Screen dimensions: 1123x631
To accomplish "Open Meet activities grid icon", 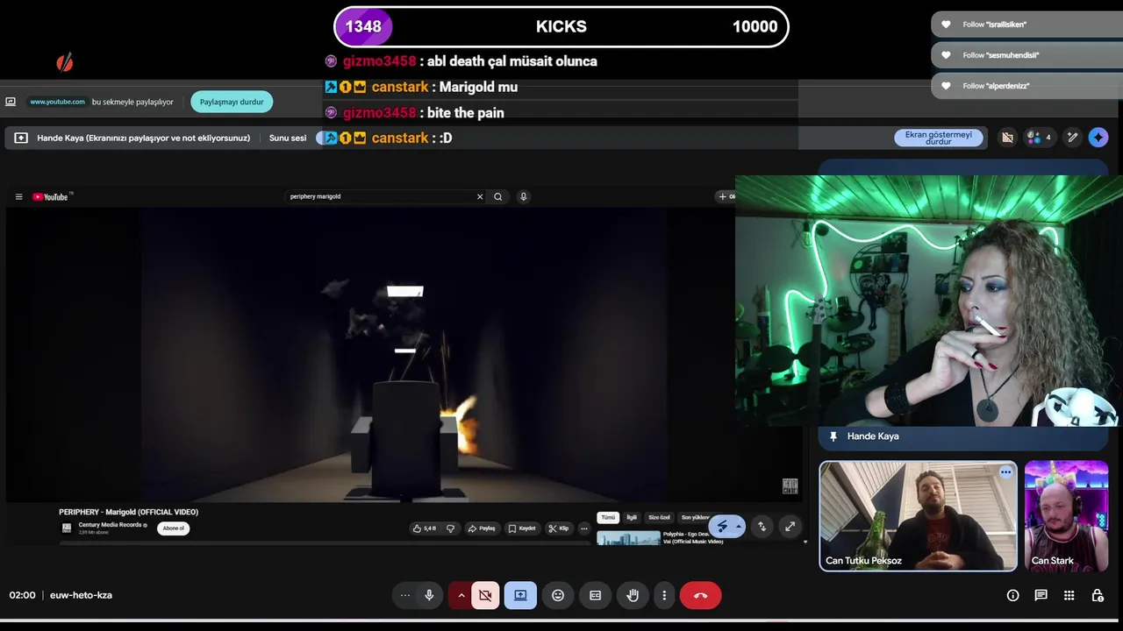I will pyautogui.click(x=1069, y=595).
